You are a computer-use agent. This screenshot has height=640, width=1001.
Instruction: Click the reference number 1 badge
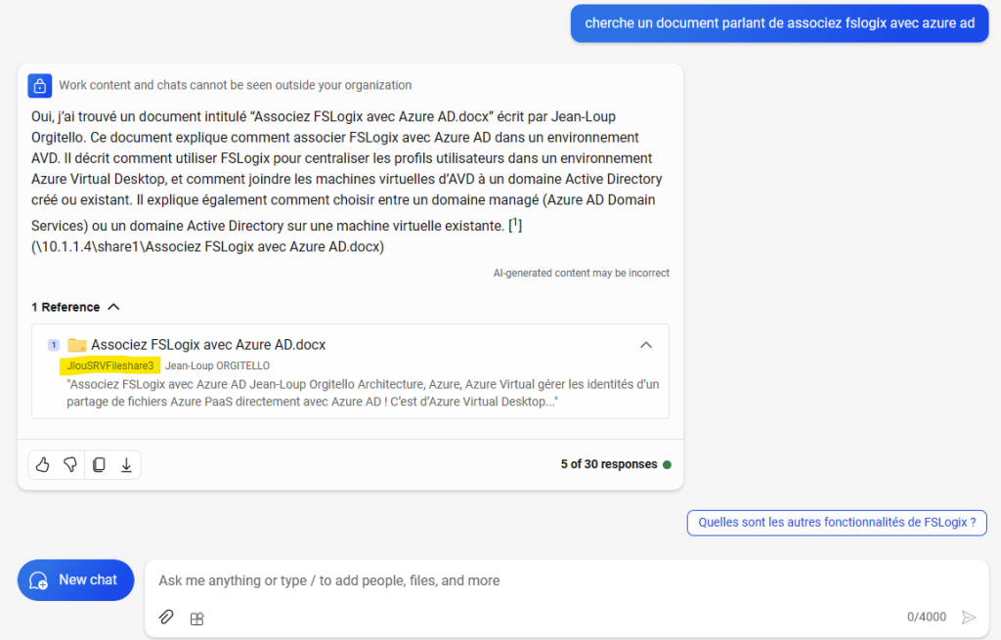click(x=54, y=345)
